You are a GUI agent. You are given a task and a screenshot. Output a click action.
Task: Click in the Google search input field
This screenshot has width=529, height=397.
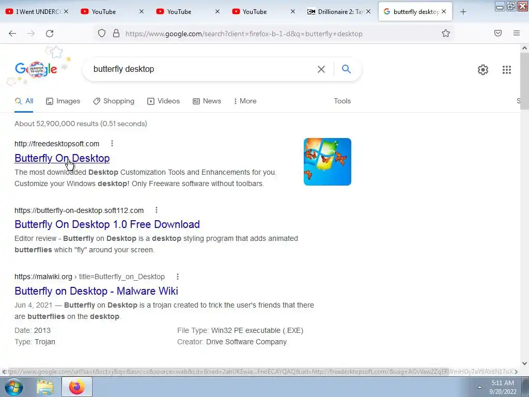pyautogui.click(x=203, y=69)
